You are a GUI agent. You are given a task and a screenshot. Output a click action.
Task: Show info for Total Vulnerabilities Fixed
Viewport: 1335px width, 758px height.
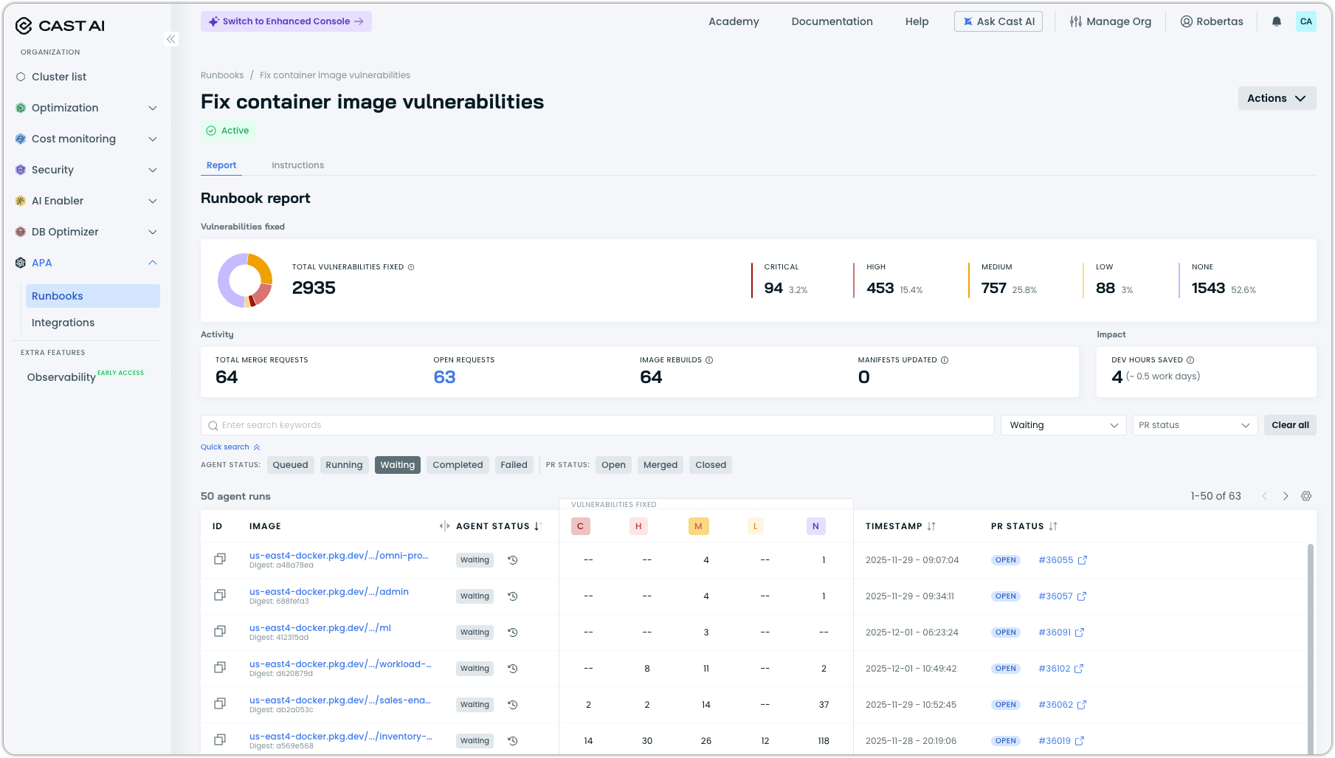pyautogui.click(x=411, y=267)
